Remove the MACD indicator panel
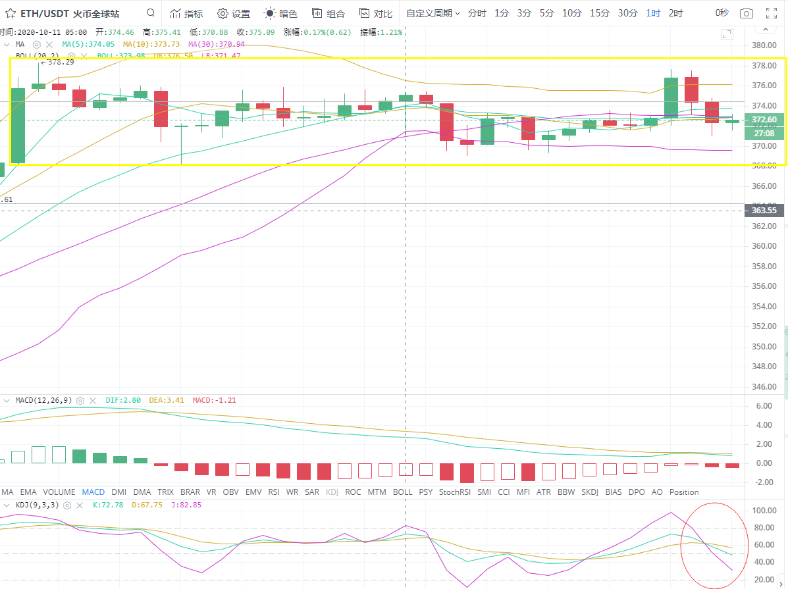Image resolution: width=788 pixels, height=589 pixels. 93,400
